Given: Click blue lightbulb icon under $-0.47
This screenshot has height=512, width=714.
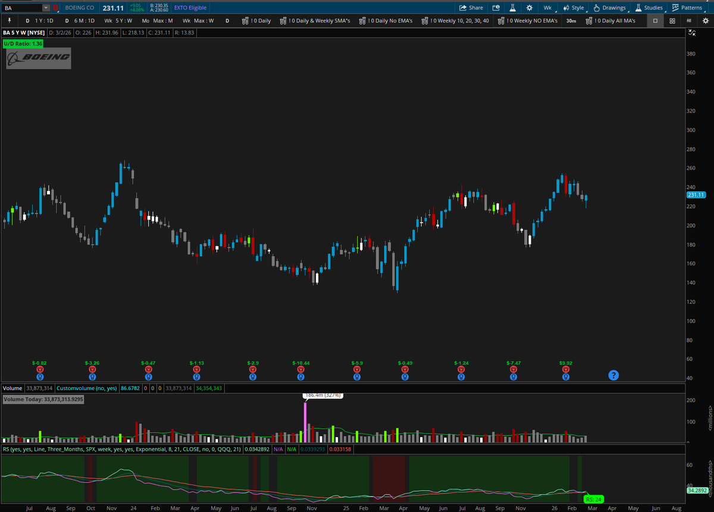Looking at the screenshot, I should point(148,376).
